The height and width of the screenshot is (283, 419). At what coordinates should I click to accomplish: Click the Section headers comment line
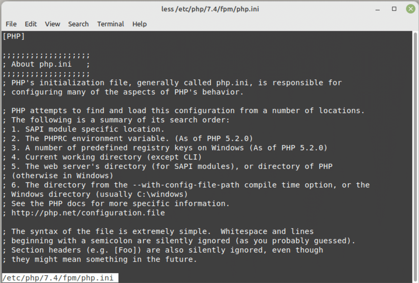click(x=163, y=250)
